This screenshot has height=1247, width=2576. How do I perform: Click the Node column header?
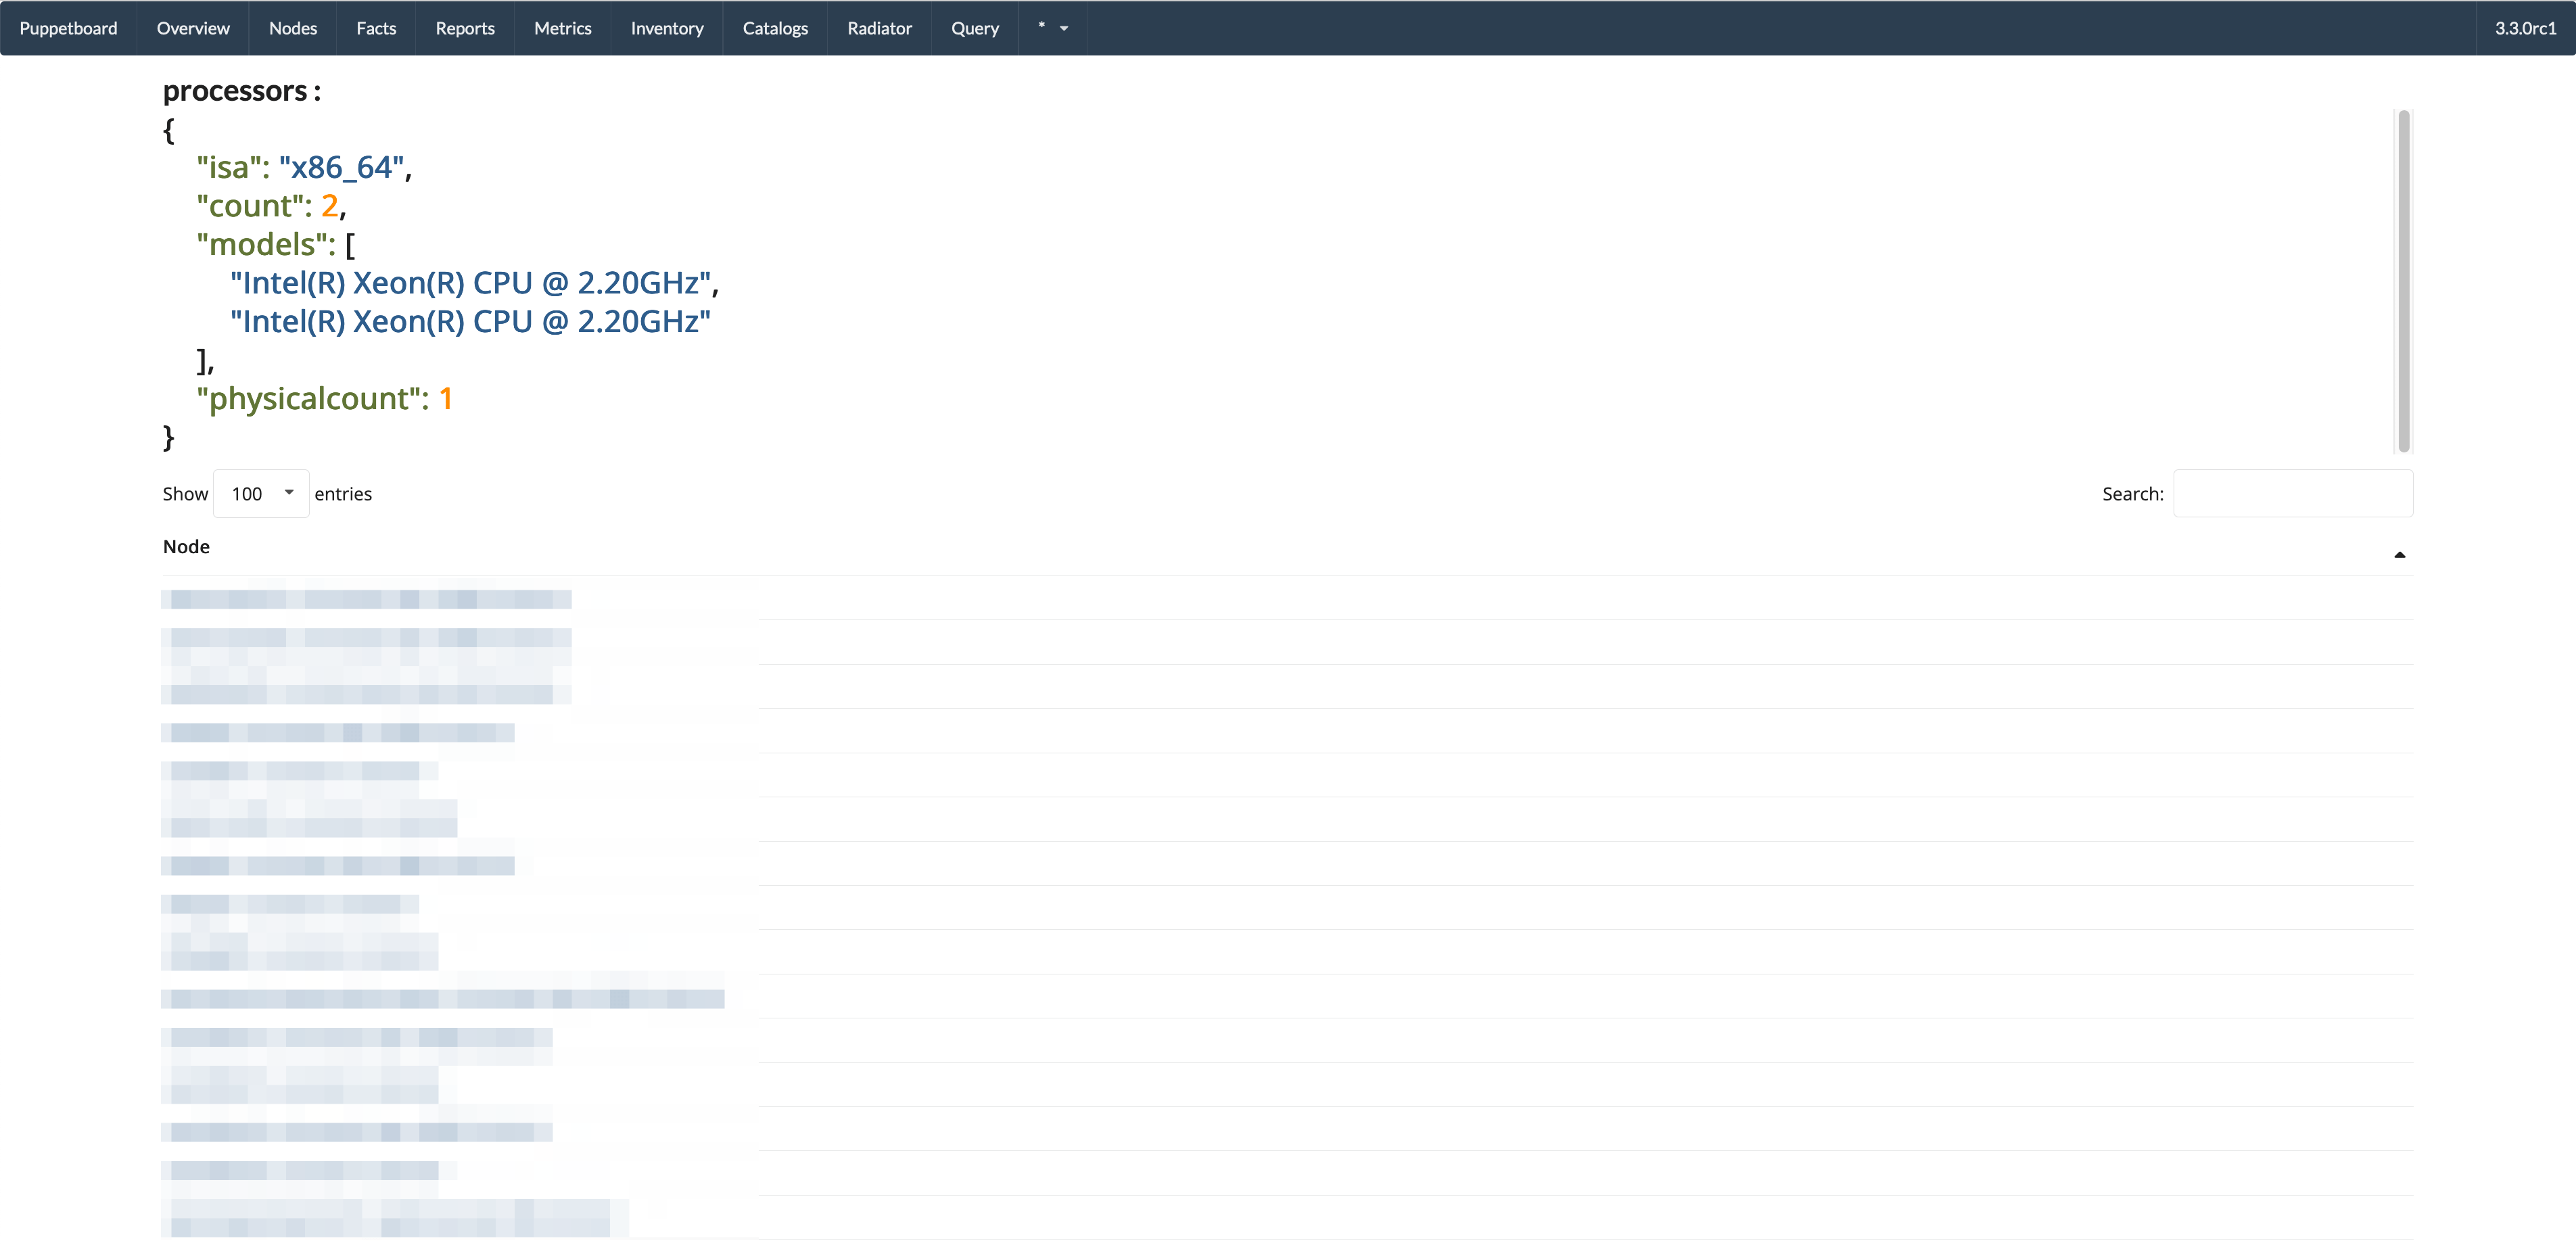pyautogui.click(x=186, y=547)
